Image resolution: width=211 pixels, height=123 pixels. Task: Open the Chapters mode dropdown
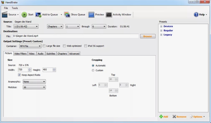[55, 27]
